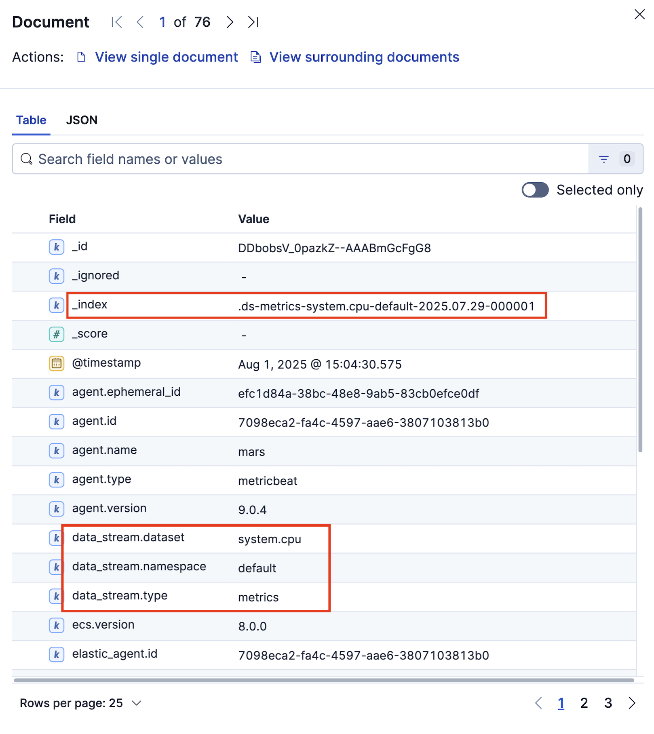Click the keyword icon beside agent.type

[57, 480]
